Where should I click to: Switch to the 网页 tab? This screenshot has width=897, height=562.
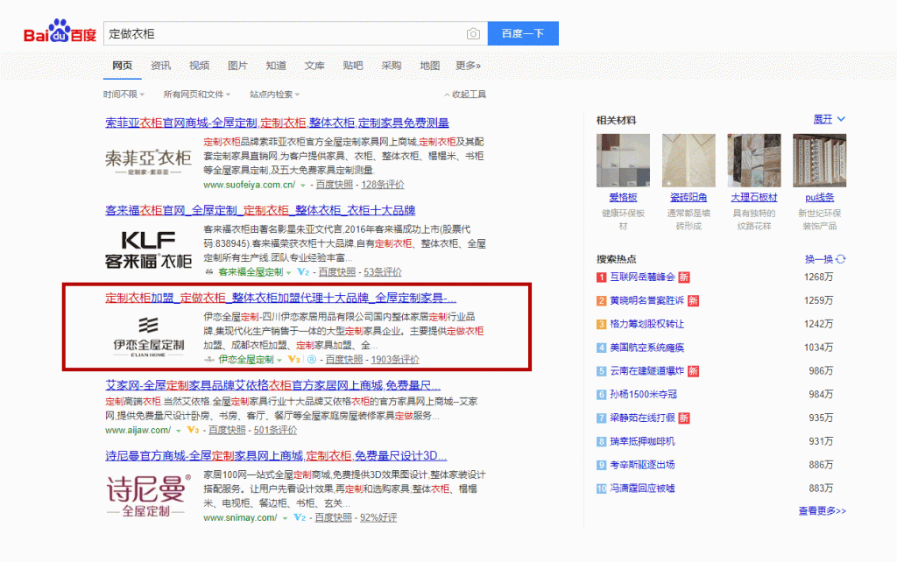(x=123, y=66)
